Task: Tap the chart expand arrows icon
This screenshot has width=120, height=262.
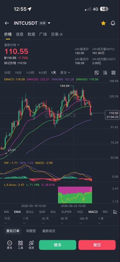Action: 7,152
